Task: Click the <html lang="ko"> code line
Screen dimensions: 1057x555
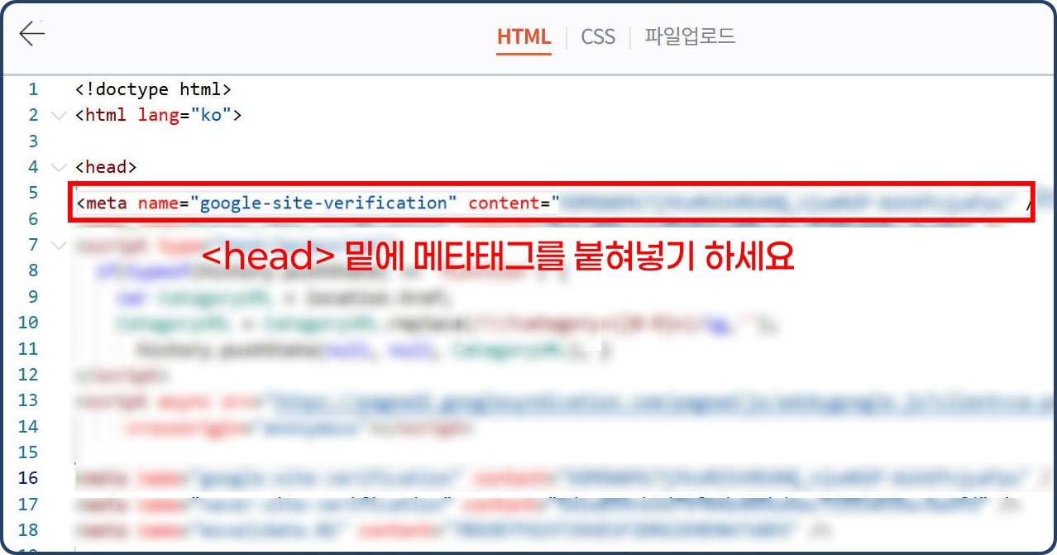Action: pos(158,115)
